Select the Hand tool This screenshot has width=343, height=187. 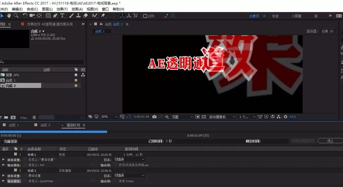tap(9, 16)
